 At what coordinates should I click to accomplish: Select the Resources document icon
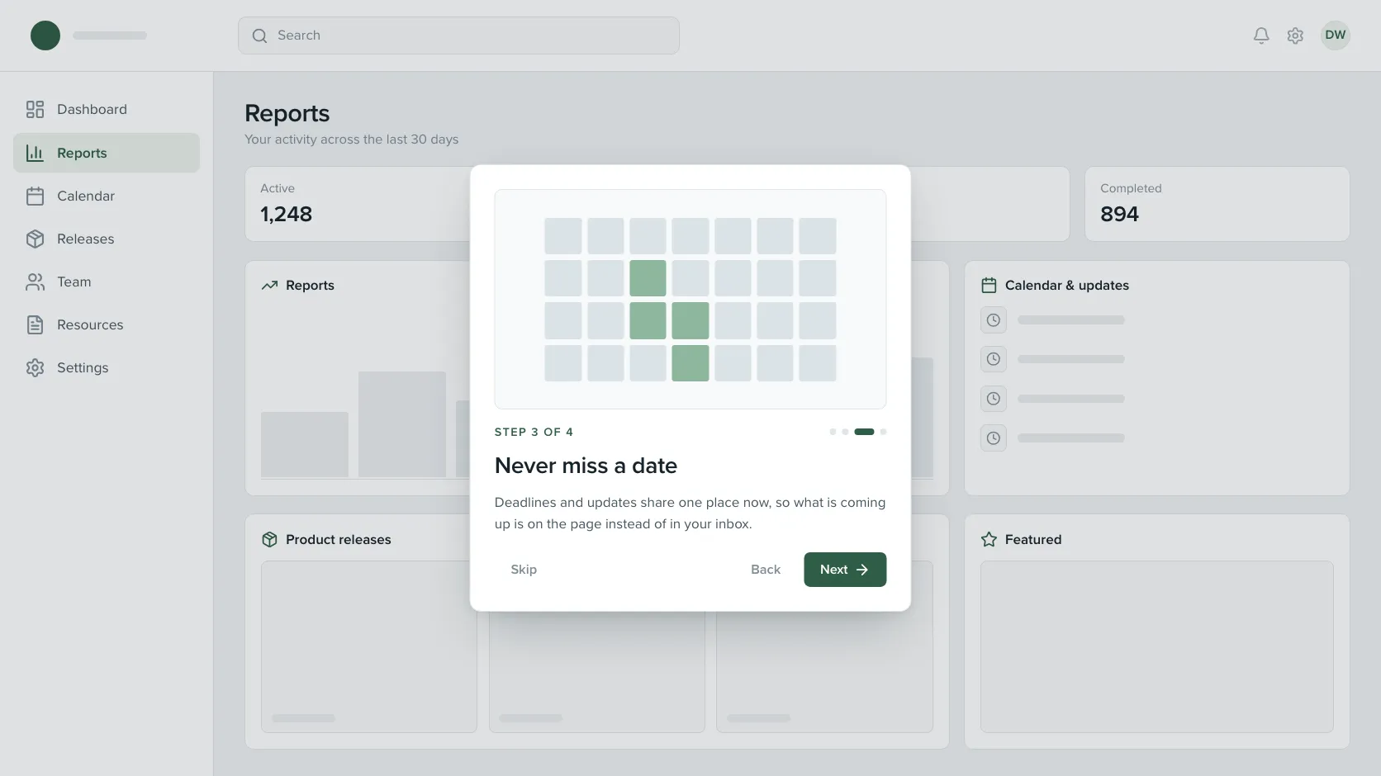(x=35, y=324)
